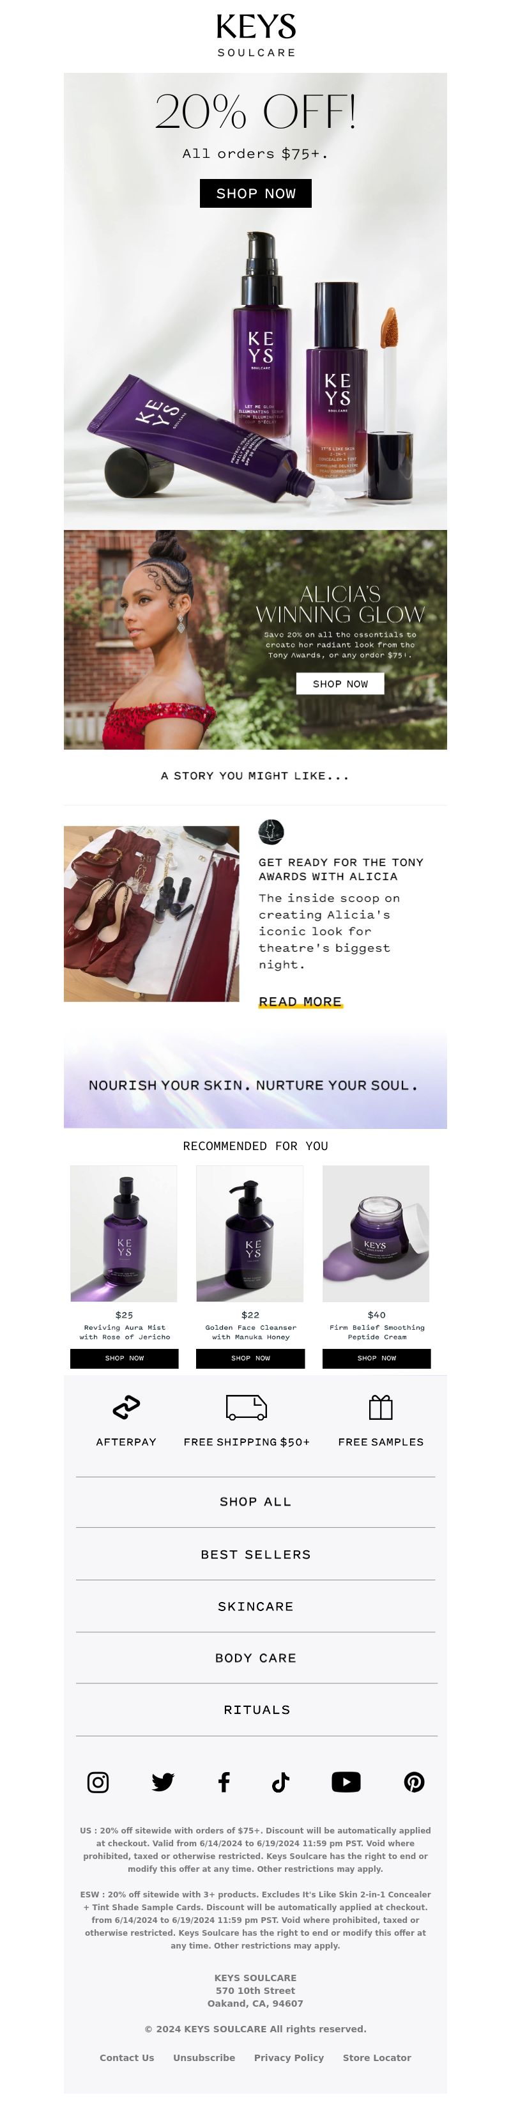Open the Pinterest icon
Viewport: 511px width, 2109px height.
tap(414, 1782)
